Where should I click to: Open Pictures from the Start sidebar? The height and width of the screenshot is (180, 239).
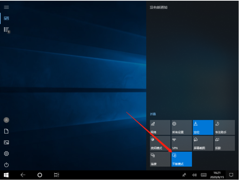6,142
